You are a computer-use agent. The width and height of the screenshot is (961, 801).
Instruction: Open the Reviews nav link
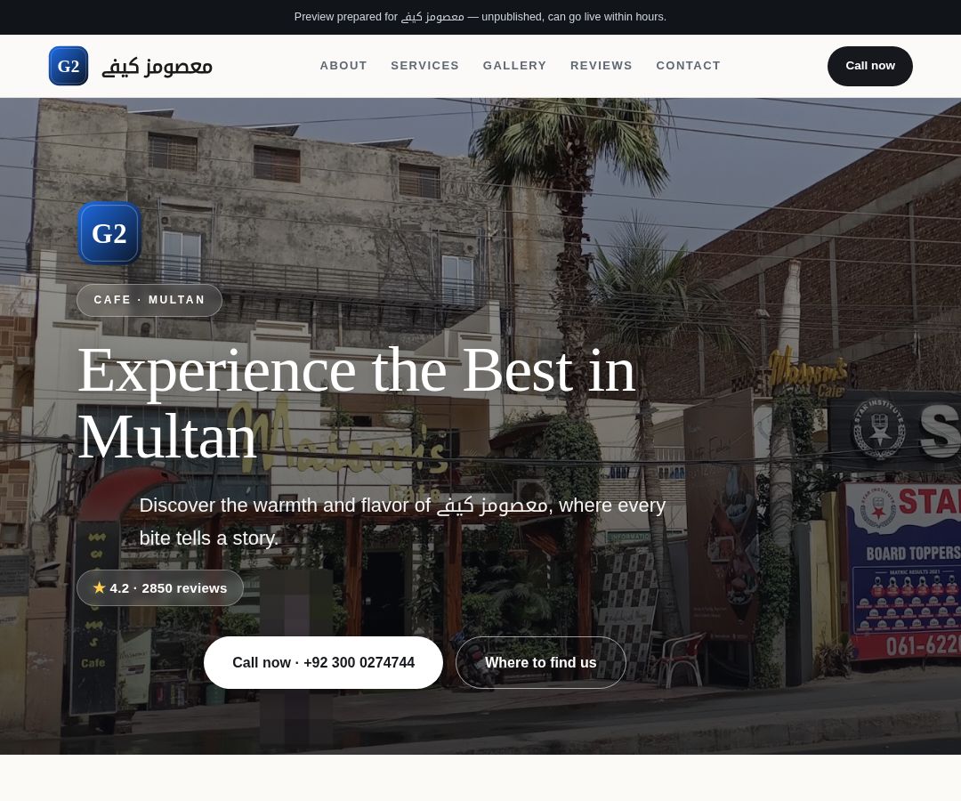pyautogui.click(x=601, y=66)
